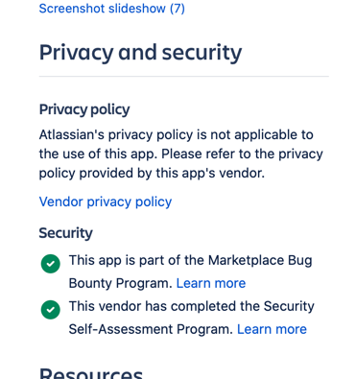Click the line starting with Atlassian's privacy policy
The height and width of the screenshot is (379, 356).
[x=177, y=135]
